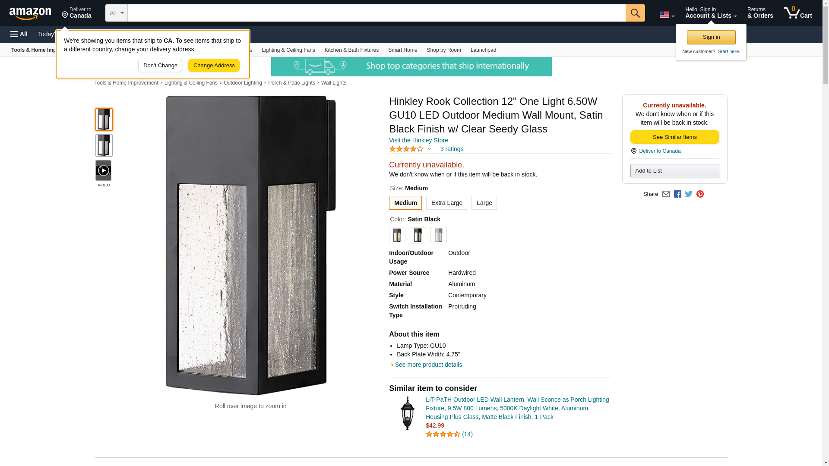Open the All hamburger menu
Viewport: 829px width, 466px height.
[x=19, y=34]
